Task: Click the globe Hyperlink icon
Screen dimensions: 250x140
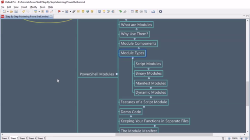Action: click(x=87, y=11)
